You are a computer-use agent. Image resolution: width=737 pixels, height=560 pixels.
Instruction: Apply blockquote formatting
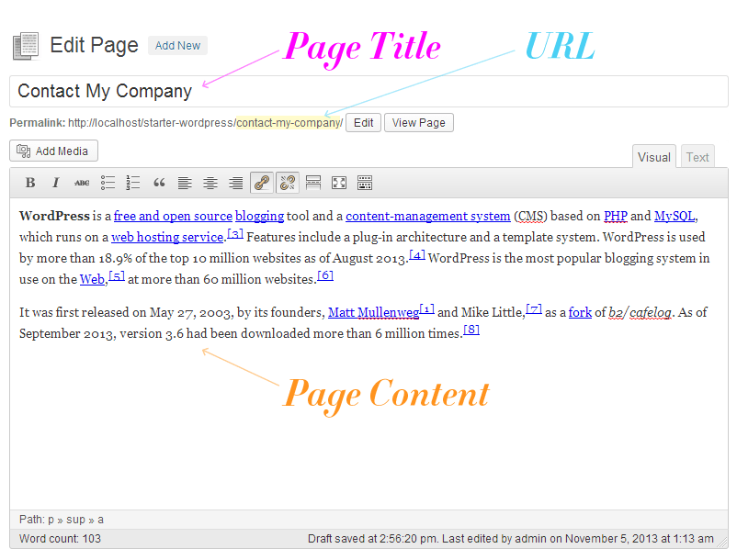159,183
